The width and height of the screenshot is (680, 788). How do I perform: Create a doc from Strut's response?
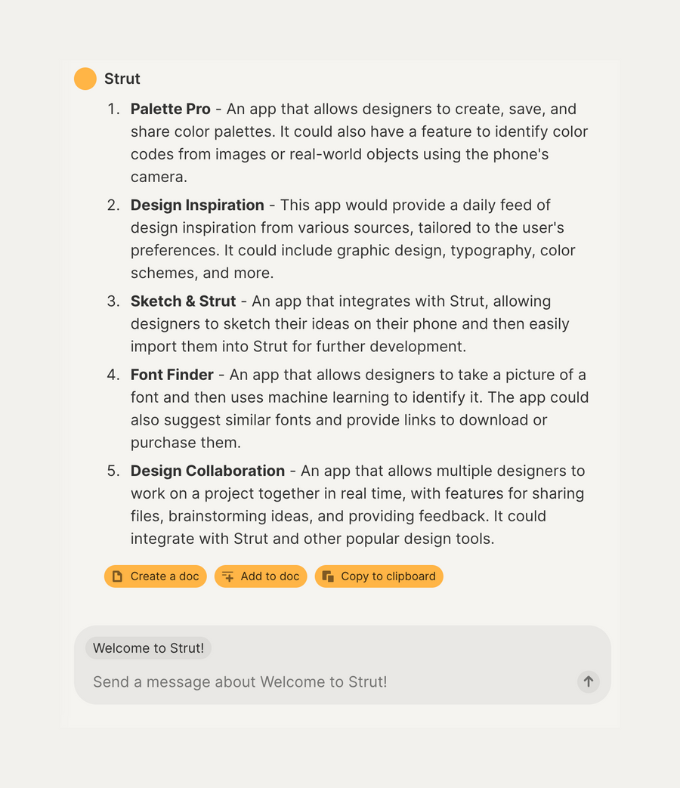click(155, 576)
